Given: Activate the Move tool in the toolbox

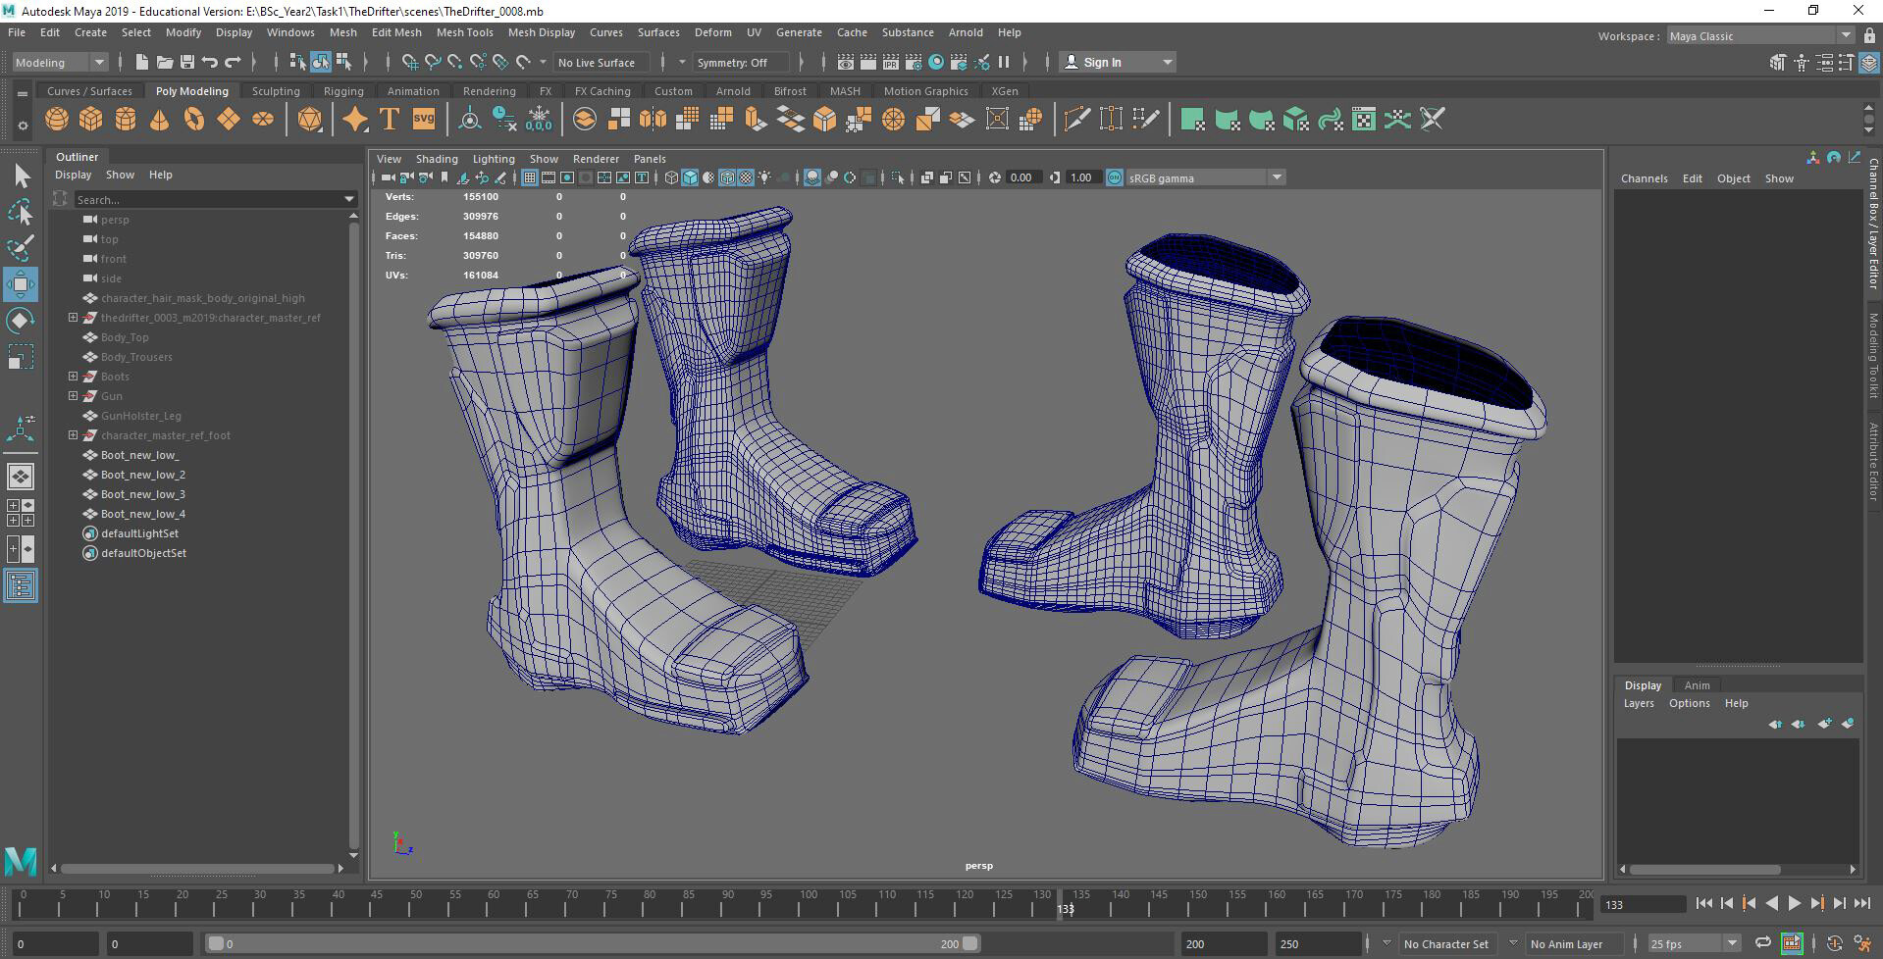Looking at the screenshot, I should (x=21, y=284).
